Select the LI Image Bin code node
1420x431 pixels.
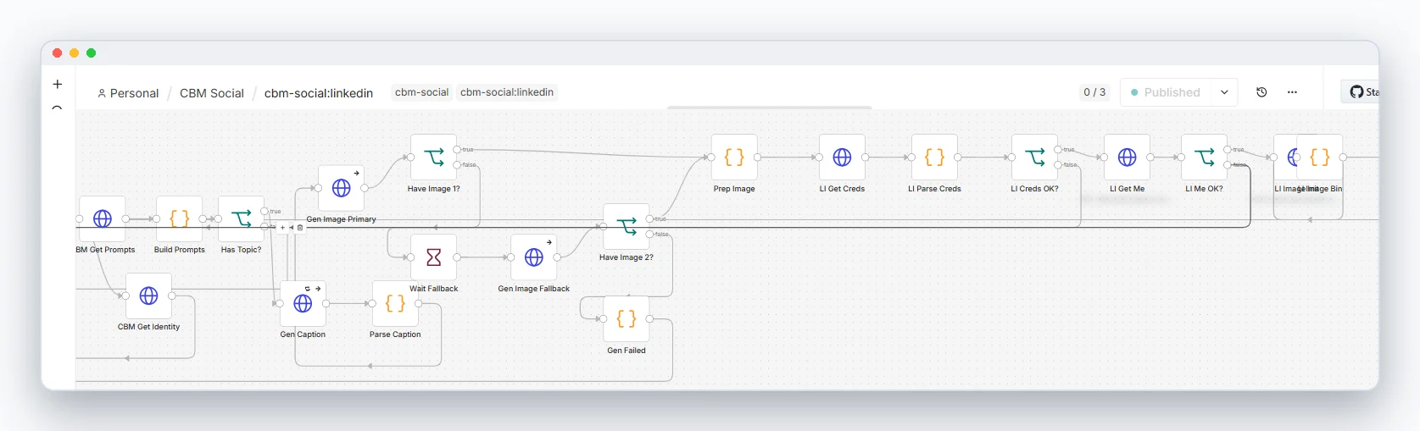tap(1321, 157)
